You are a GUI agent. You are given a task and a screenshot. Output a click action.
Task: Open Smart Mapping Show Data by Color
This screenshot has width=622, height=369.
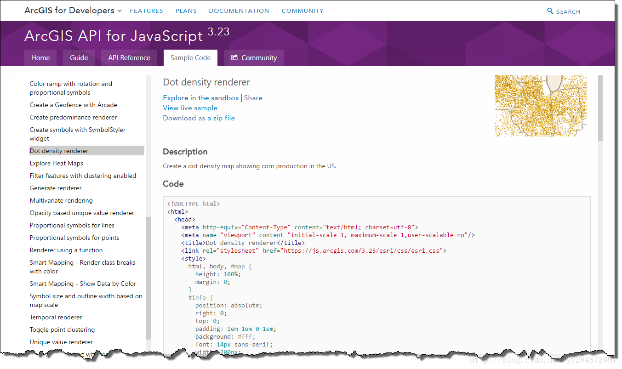tap(83, 284)
